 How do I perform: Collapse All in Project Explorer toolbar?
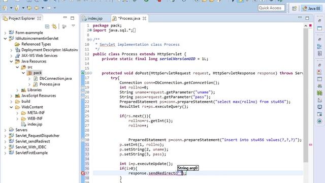tap(47, 26)
